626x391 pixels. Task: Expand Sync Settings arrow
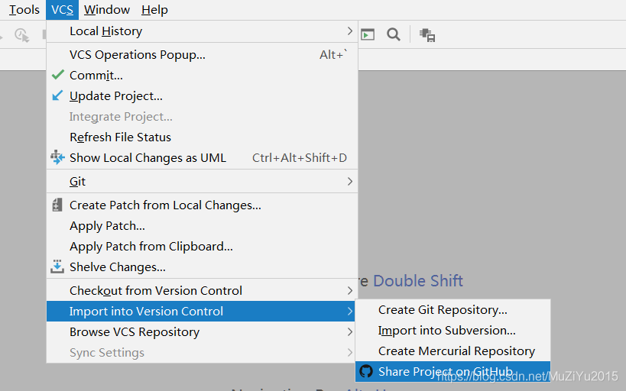[350, 353]
